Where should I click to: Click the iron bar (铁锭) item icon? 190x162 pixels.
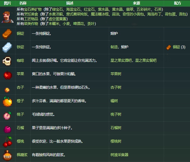pos(7,47)
